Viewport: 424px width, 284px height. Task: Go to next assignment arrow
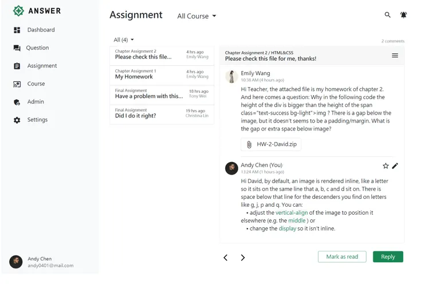(x=243, y=258)
